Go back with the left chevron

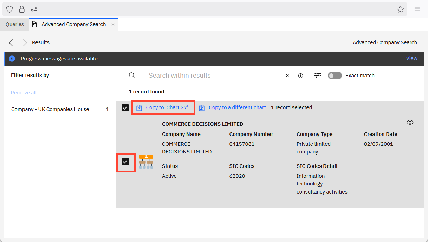point(11,42)
